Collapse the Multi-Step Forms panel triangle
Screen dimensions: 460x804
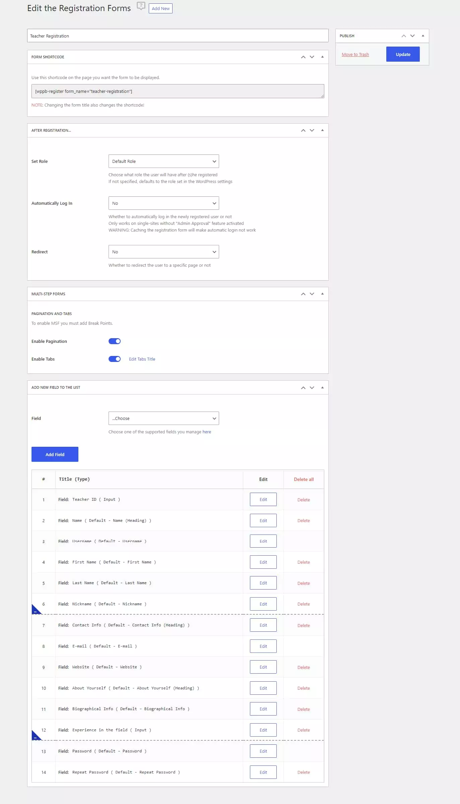322,294
